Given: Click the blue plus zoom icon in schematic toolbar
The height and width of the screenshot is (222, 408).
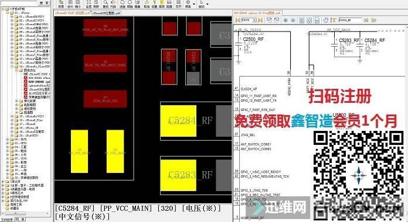Looking at the screenshot, I should coord(286,20).
